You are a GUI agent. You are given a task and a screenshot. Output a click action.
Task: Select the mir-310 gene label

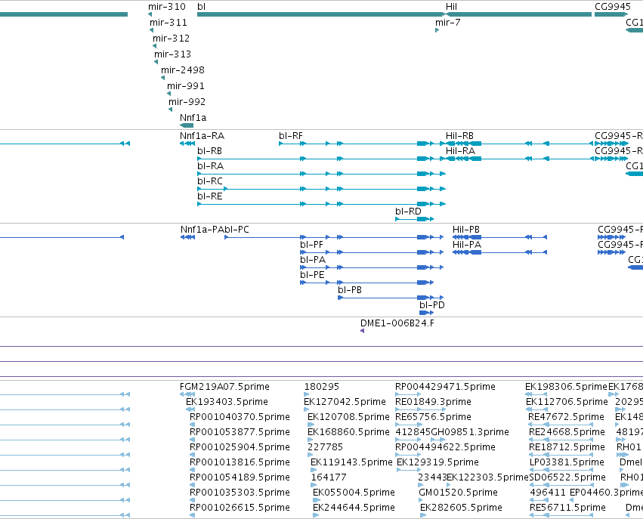167,7
